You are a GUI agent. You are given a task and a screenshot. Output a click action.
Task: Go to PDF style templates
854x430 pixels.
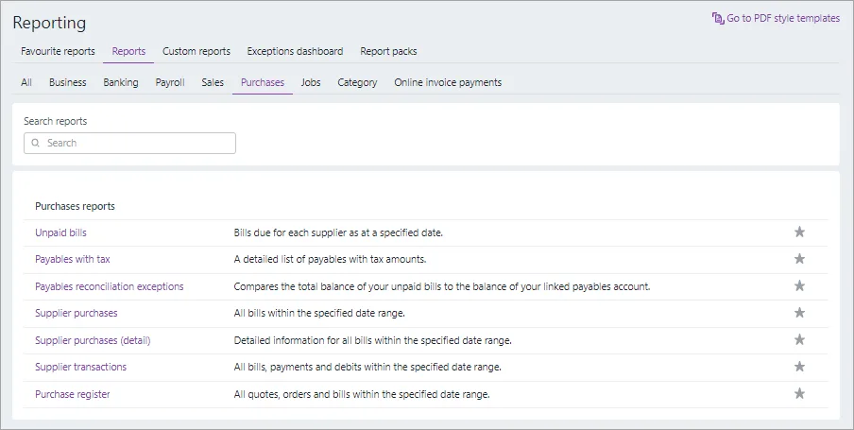coord(783,18)
